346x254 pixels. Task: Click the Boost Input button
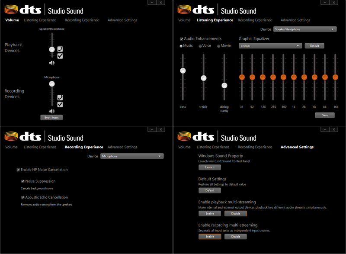(51, 117)
